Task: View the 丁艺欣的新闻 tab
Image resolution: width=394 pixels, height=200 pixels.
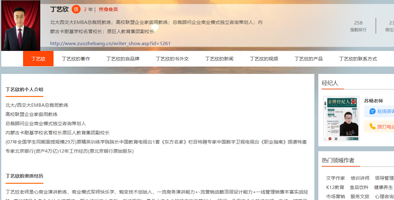Action: coord(219,59)
